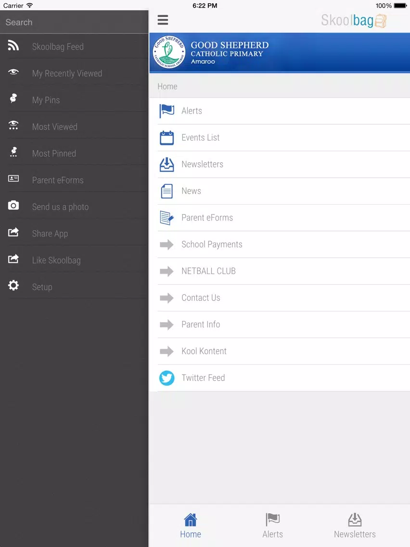410x547 pixels.
Task: Click the Home breadcrumb heading
Action: [x=167, y=86]
